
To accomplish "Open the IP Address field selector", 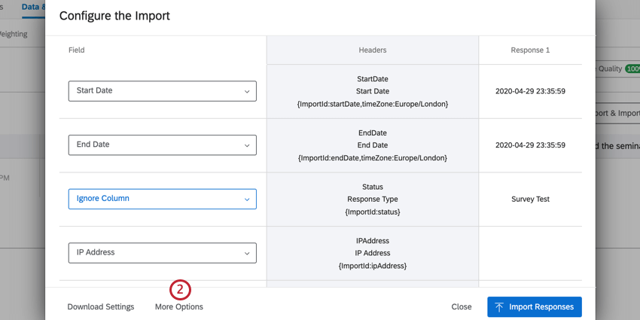I will [x=162, y=253].
